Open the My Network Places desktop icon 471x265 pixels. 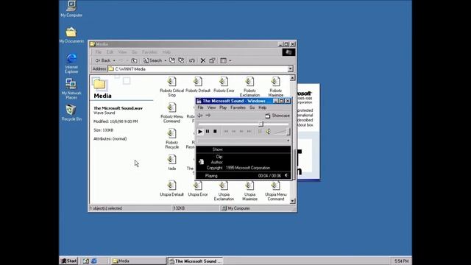[71, 89]
